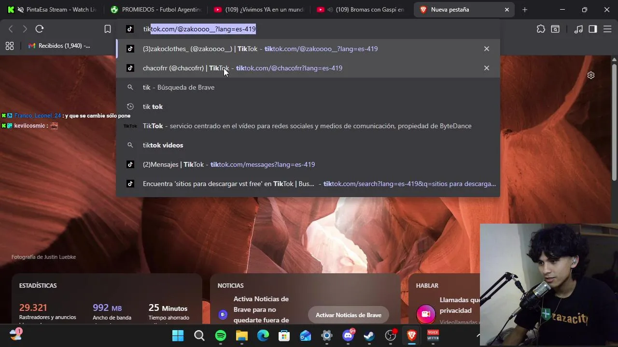Mute the Bromas con Gaspi tab audio

tap(330, 10)
